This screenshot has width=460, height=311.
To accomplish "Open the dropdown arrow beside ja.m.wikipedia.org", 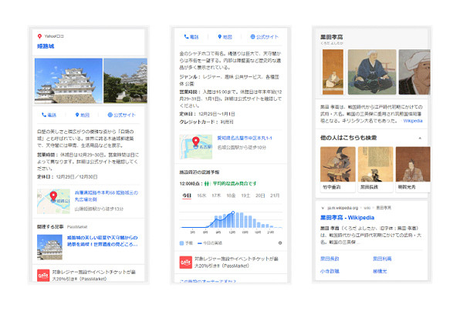I will [x=323, y=208].
